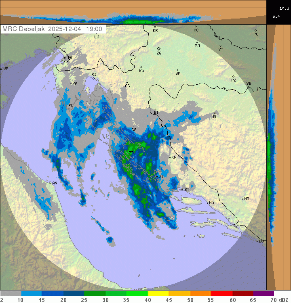Click the DU marker in the southeast
This screenshot has width=291, height=303.
click(257, 241)
